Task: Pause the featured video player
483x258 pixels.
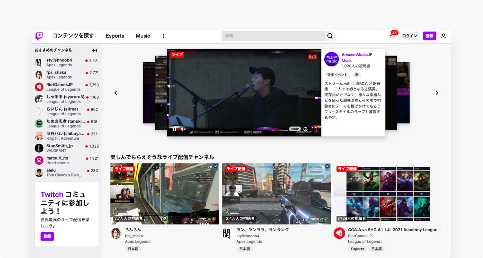Action: (x=175, y=129)
